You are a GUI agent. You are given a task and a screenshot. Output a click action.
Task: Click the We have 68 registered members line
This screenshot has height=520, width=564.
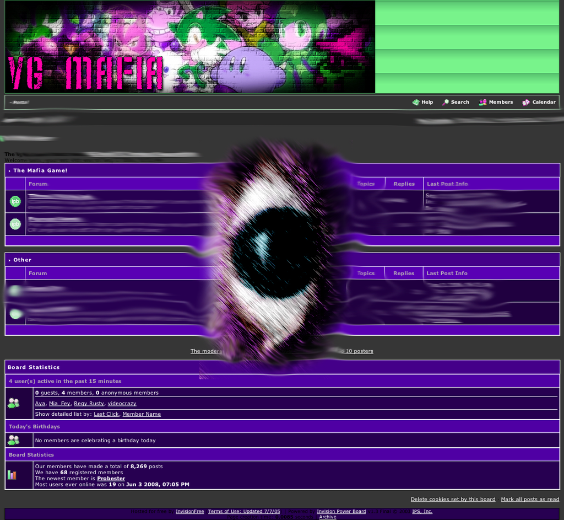(x=79, y=473)
